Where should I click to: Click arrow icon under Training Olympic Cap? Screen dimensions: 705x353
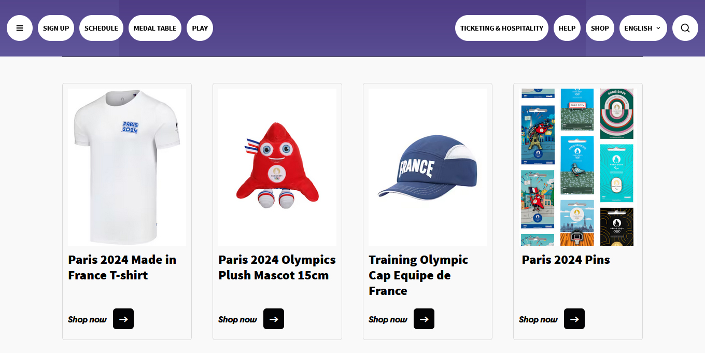[424, 319]
